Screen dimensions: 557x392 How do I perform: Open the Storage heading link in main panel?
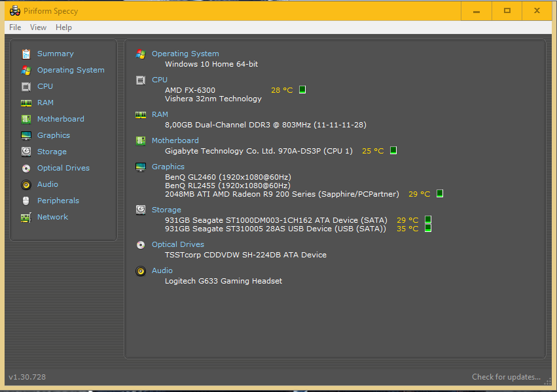point(166,210)
